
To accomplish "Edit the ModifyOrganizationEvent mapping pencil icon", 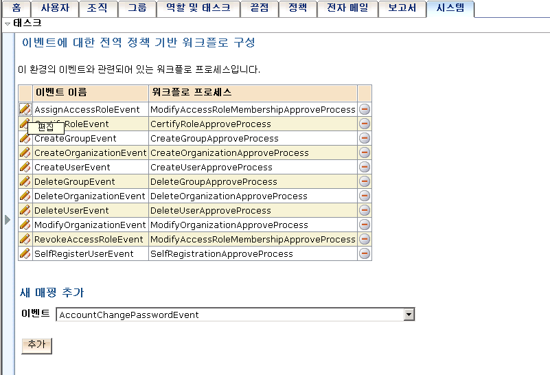I will point(25,224).
